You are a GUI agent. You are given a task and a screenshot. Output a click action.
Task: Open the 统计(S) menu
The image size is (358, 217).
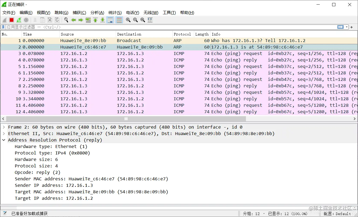pos(115,13)
